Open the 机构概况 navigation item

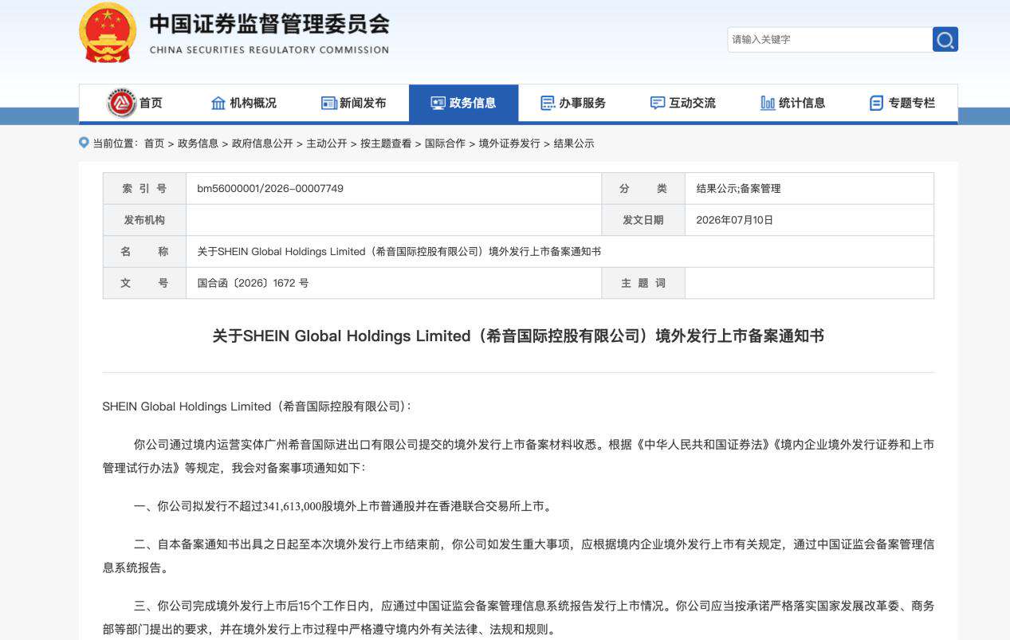click(253, 103)
